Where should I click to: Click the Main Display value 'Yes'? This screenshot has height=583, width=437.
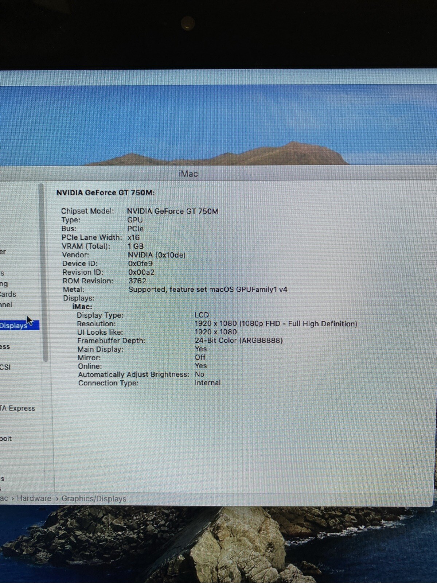[x=201, y=349]
